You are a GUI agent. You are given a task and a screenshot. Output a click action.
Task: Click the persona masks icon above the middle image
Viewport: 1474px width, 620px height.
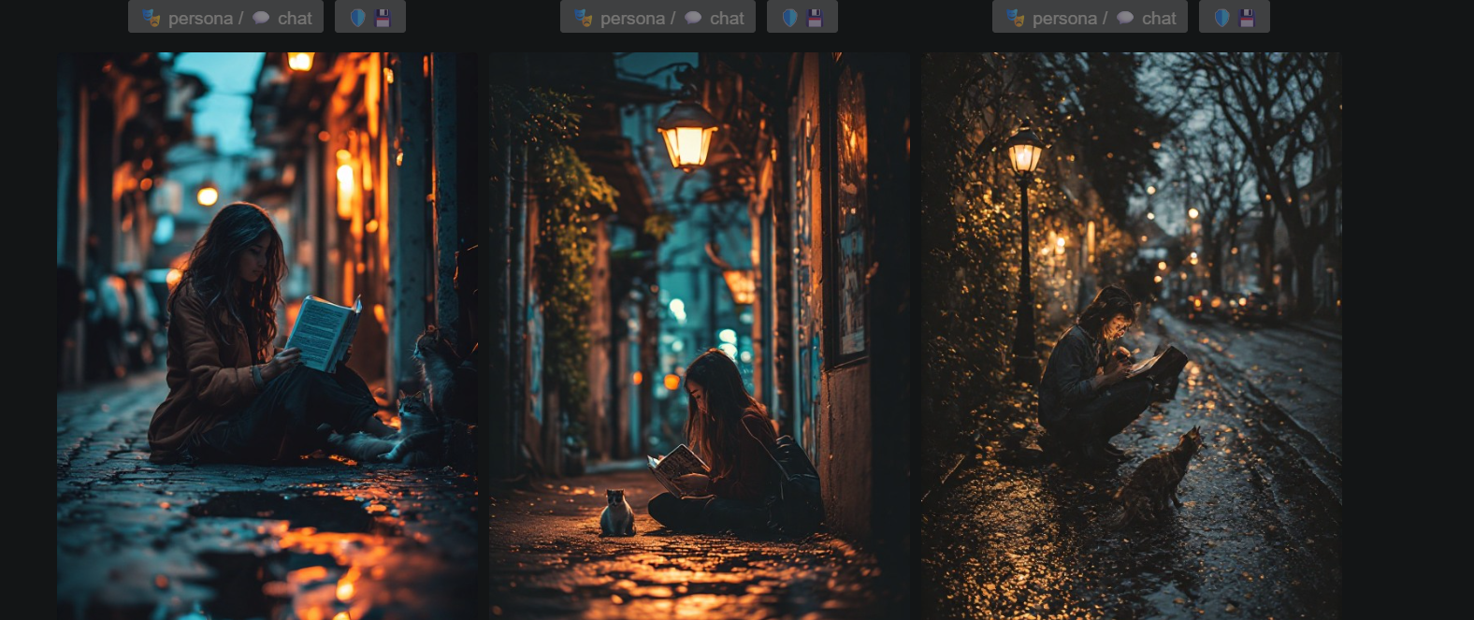pos(584,18)
